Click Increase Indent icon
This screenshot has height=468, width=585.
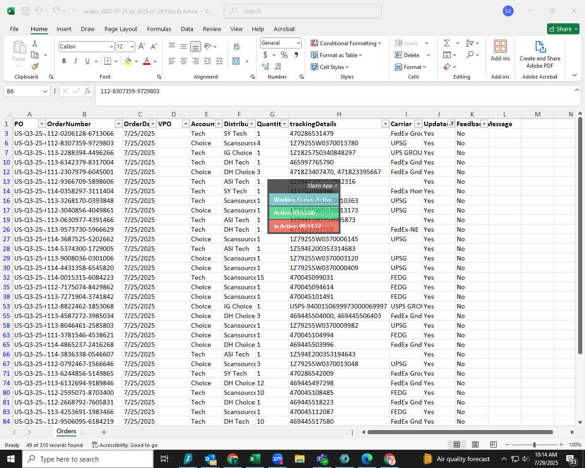point(219,61)
